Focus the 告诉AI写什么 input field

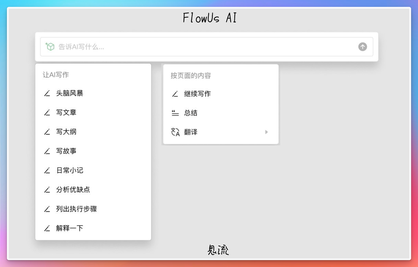point(207,47)
